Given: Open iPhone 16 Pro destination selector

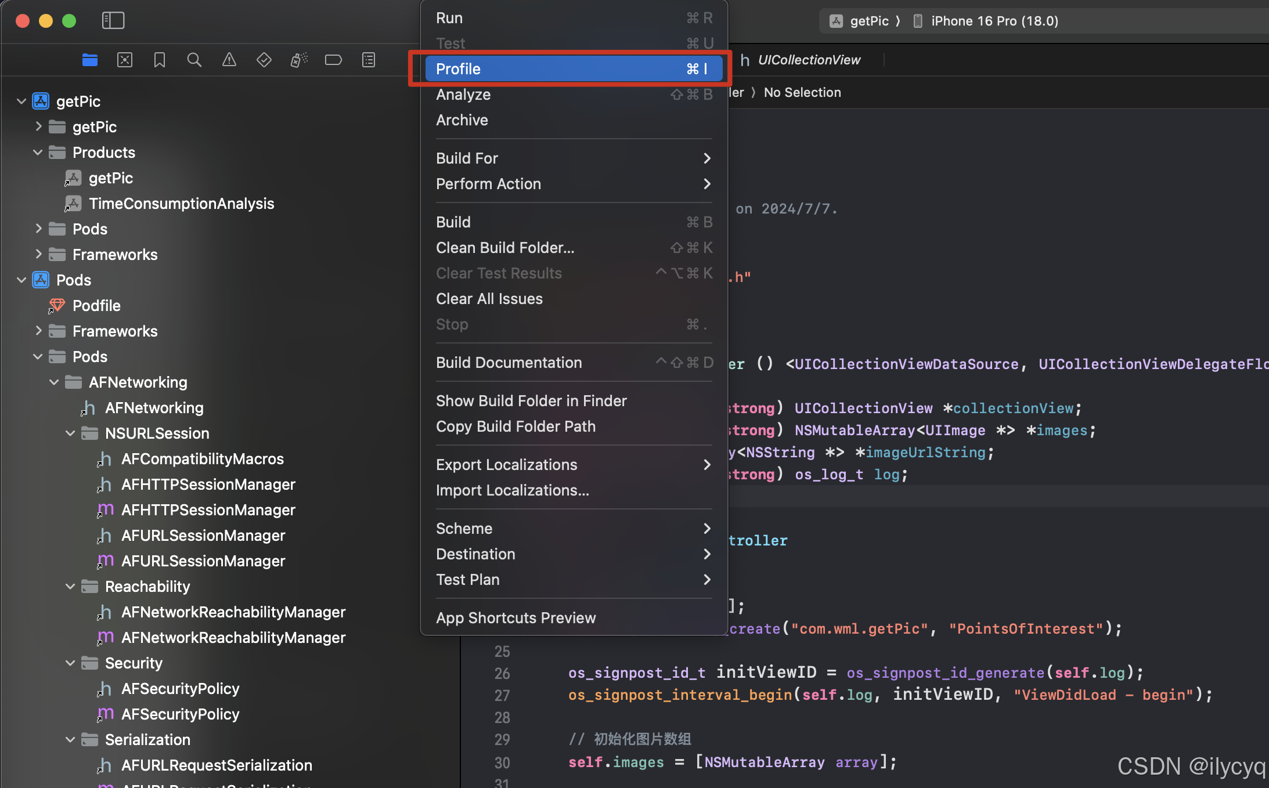Looking at the screenshot, I should click(994, 21).
